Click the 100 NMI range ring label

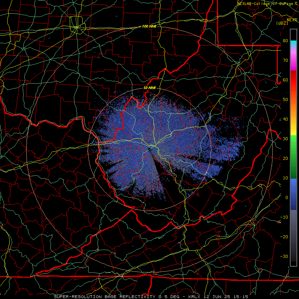(149, 26)
